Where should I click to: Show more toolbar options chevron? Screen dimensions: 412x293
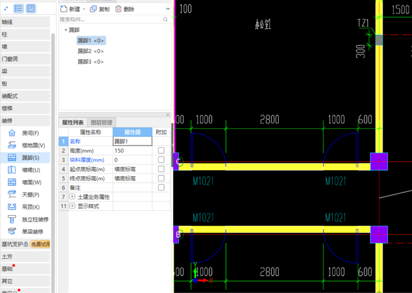[168, 9]
